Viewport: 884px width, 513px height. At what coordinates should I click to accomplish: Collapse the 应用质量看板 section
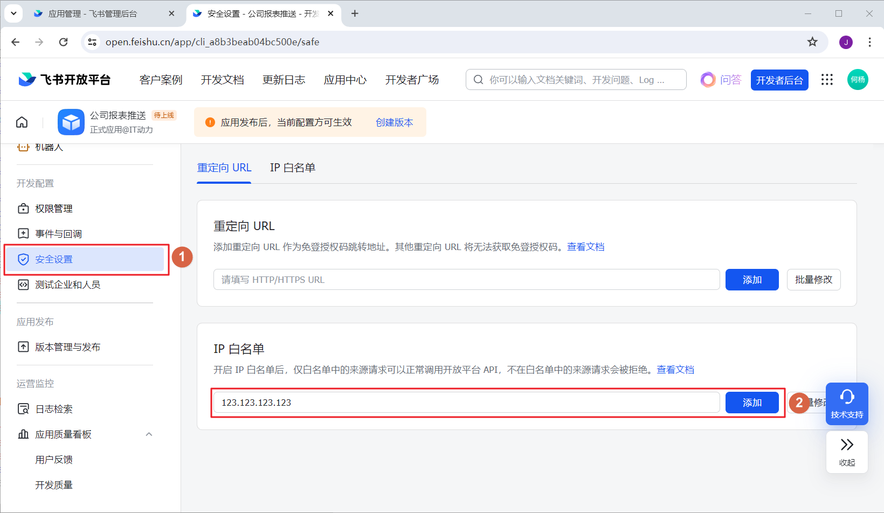click(149, 434)
